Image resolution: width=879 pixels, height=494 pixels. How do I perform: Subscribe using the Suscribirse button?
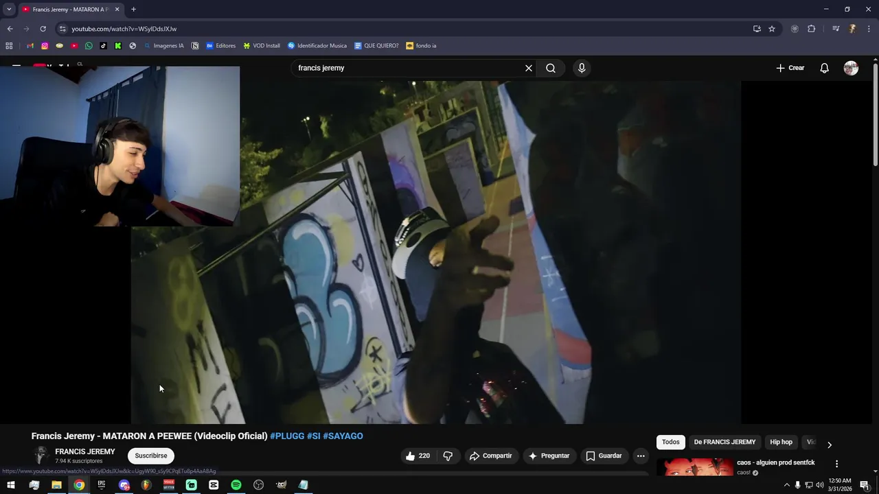point(151,456)
